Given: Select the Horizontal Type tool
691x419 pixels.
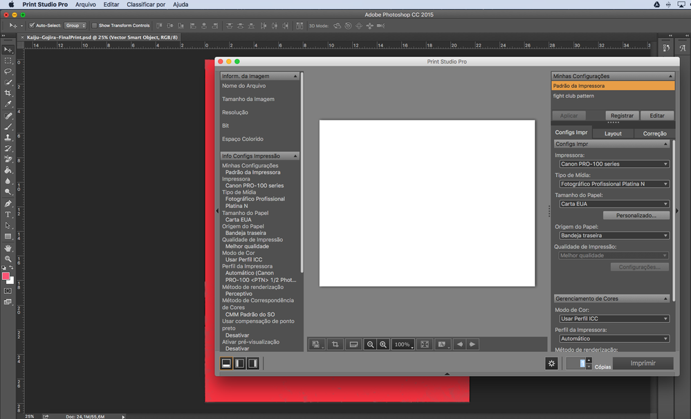Looking at the screenshot, I should tap(8, 215).
